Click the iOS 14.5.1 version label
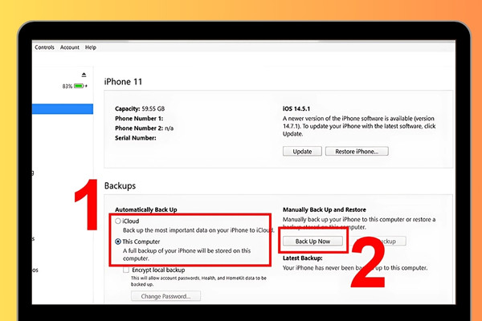This screenshot has width=482, height=321. [296, 109]
